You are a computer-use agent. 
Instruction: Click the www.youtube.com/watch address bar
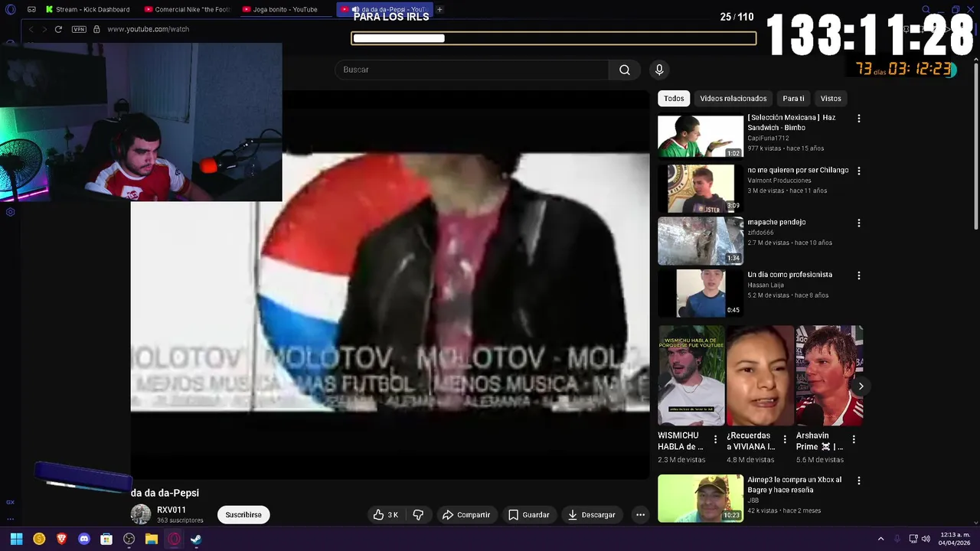point(148,29)
